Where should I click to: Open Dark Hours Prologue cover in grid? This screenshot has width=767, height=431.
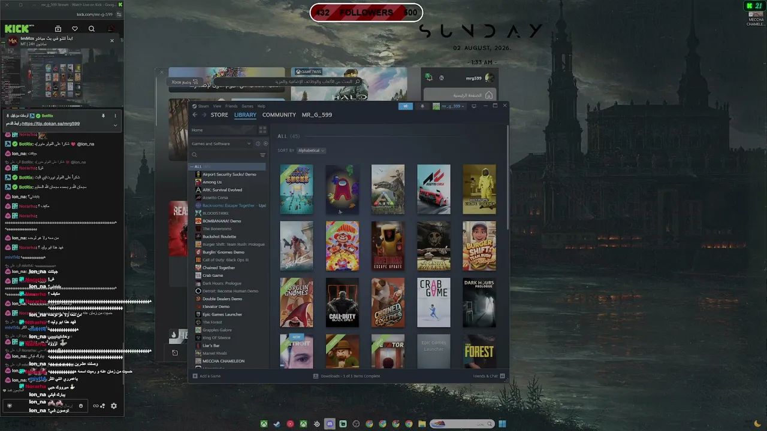(x=479, y=302)
